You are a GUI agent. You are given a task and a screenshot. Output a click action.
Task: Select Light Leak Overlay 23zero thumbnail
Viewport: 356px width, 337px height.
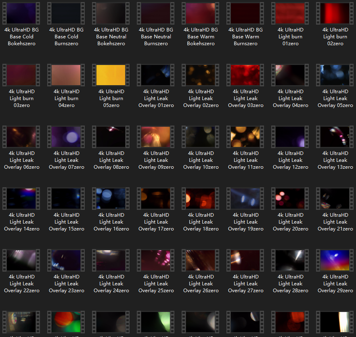pos(66,260)
